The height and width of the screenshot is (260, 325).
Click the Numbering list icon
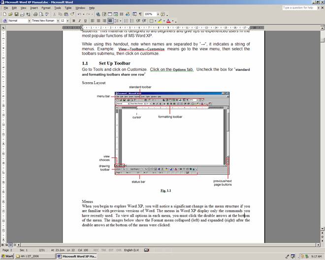(x=126, y=21)
